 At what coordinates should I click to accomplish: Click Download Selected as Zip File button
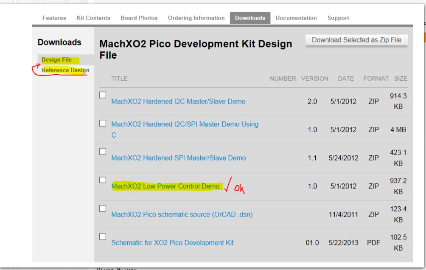pos(356,40)
